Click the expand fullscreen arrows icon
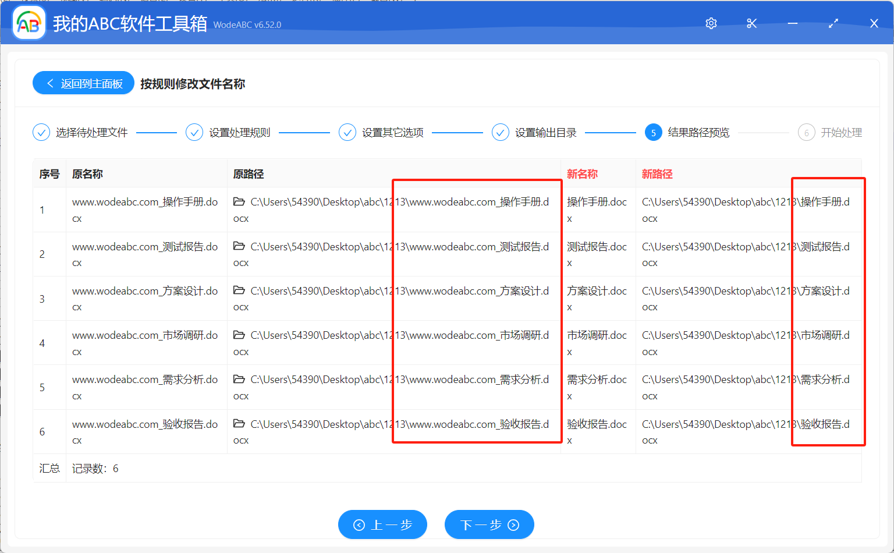Image resolution: width=894 pixels, height=553 pixels. [833, 23]
